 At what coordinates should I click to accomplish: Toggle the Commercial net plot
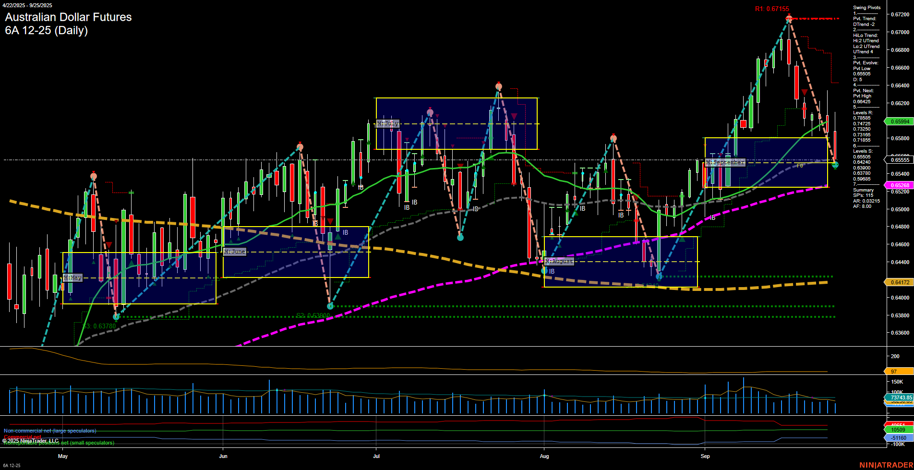pyautogui.click(x=23, y=436)
